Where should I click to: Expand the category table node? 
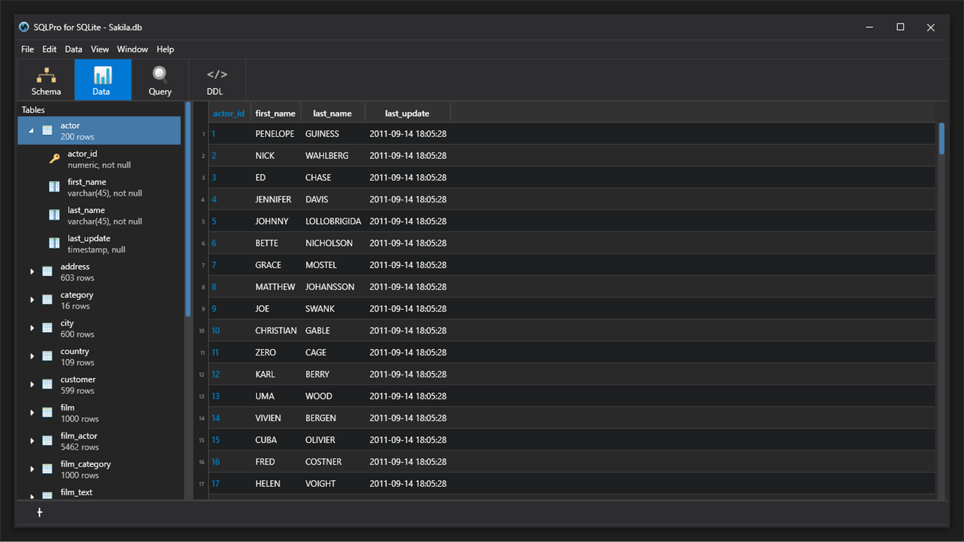tap(32, 300)
